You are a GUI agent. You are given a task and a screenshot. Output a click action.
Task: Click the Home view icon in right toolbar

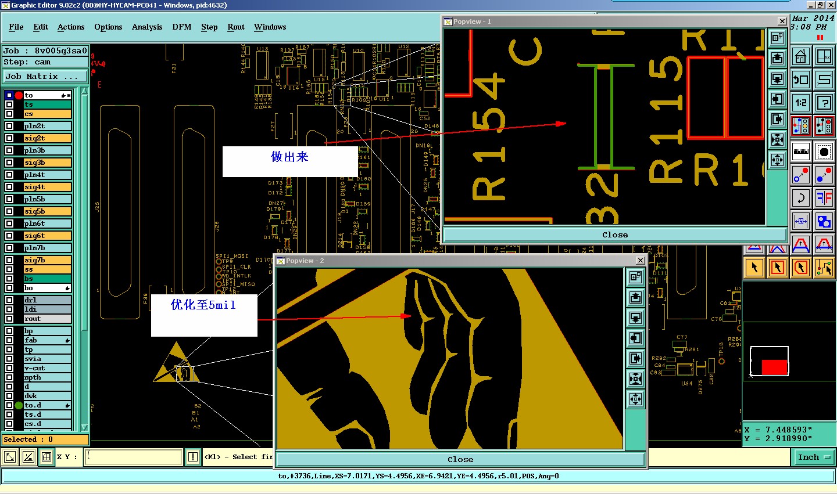801,57
